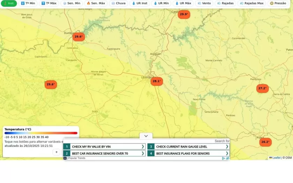Collapse the ad panel with chevron
This screenshot has height=183, width=293.
146,136
